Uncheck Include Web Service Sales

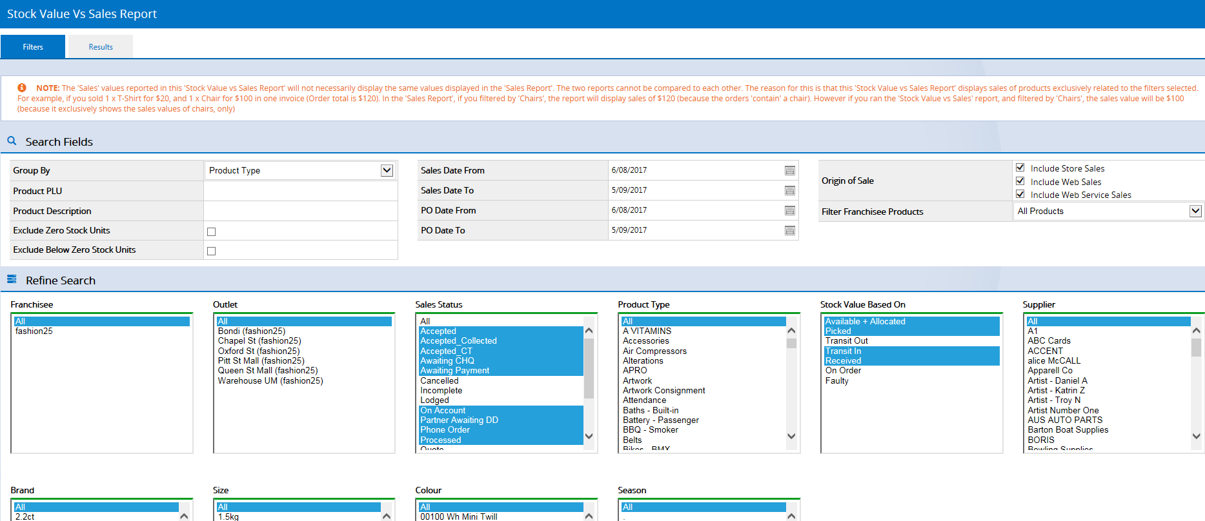coord(1020,194)
